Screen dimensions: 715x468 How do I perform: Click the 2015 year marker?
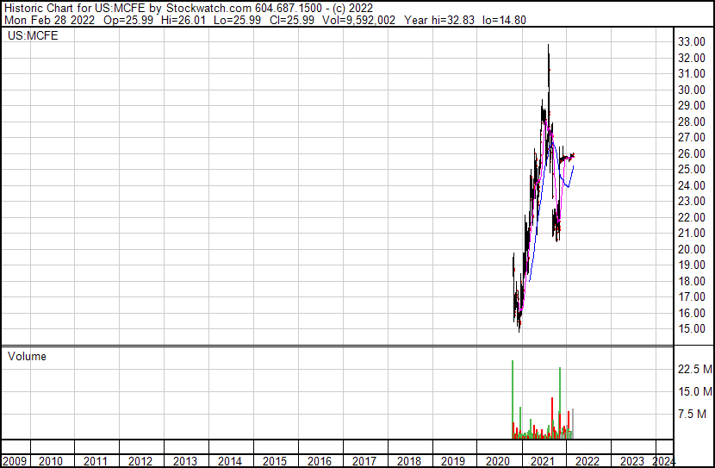274,461
